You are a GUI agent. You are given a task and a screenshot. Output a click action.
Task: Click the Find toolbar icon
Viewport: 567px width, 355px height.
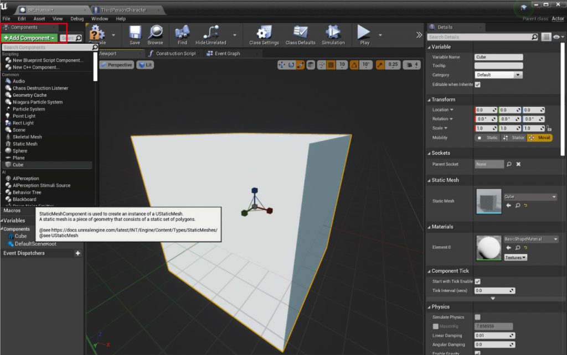point(182,35)
